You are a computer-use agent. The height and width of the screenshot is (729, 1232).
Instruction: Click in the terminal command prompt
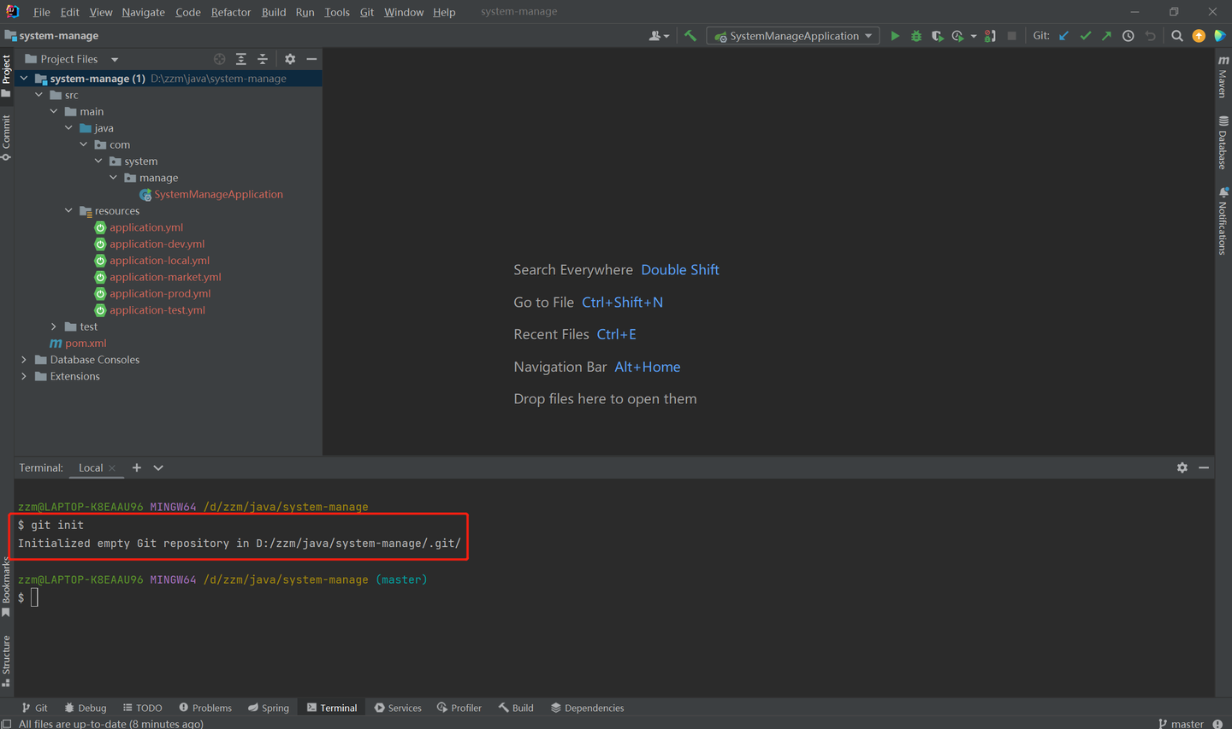point(35,597)
